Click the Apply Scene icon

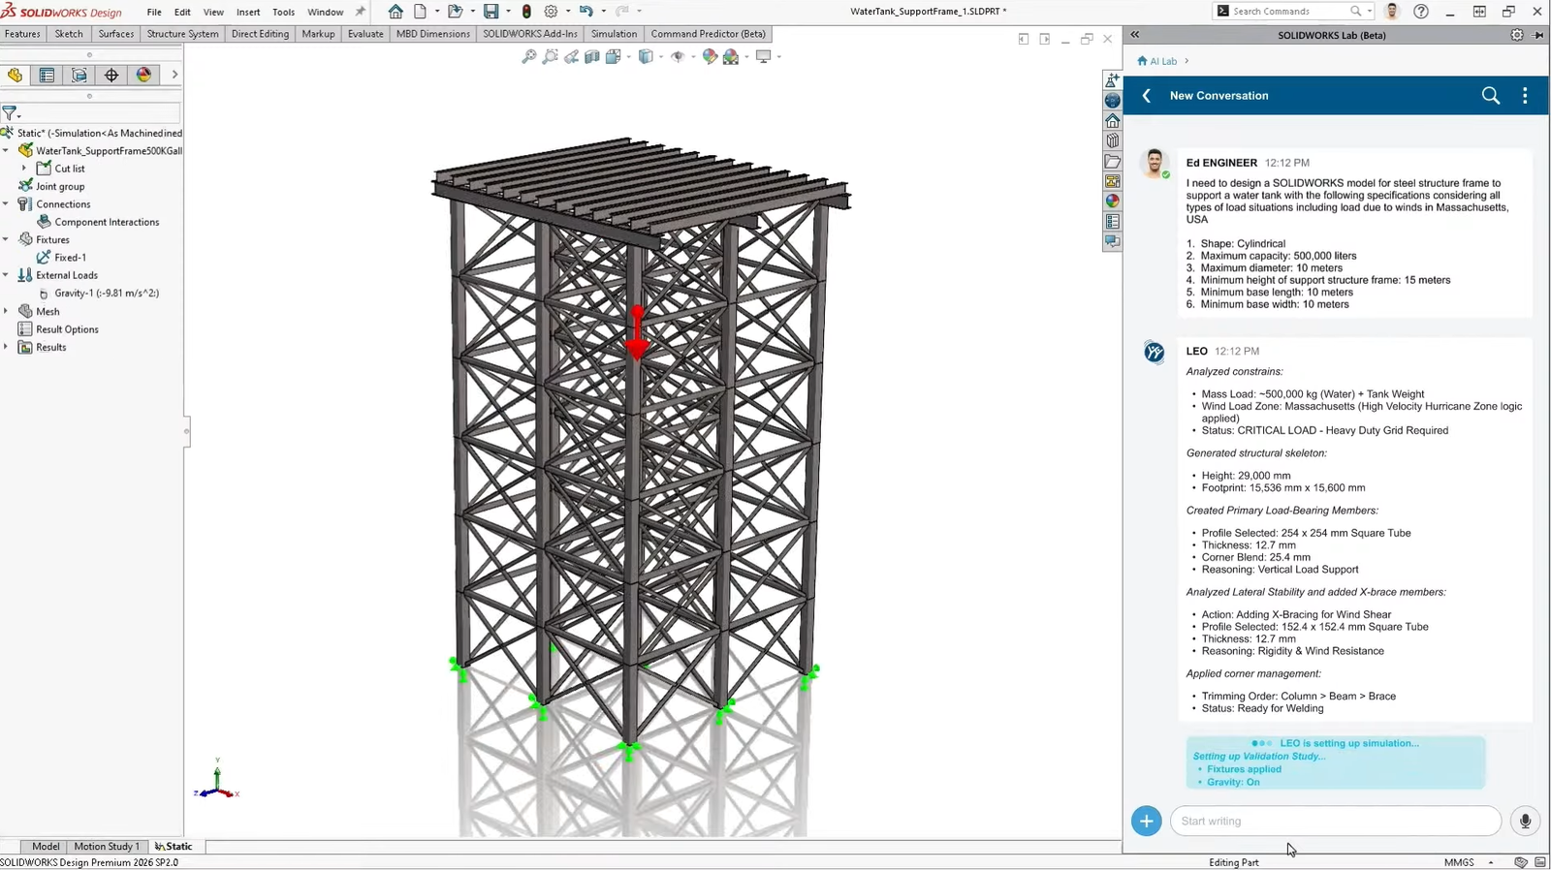[731, 57]
